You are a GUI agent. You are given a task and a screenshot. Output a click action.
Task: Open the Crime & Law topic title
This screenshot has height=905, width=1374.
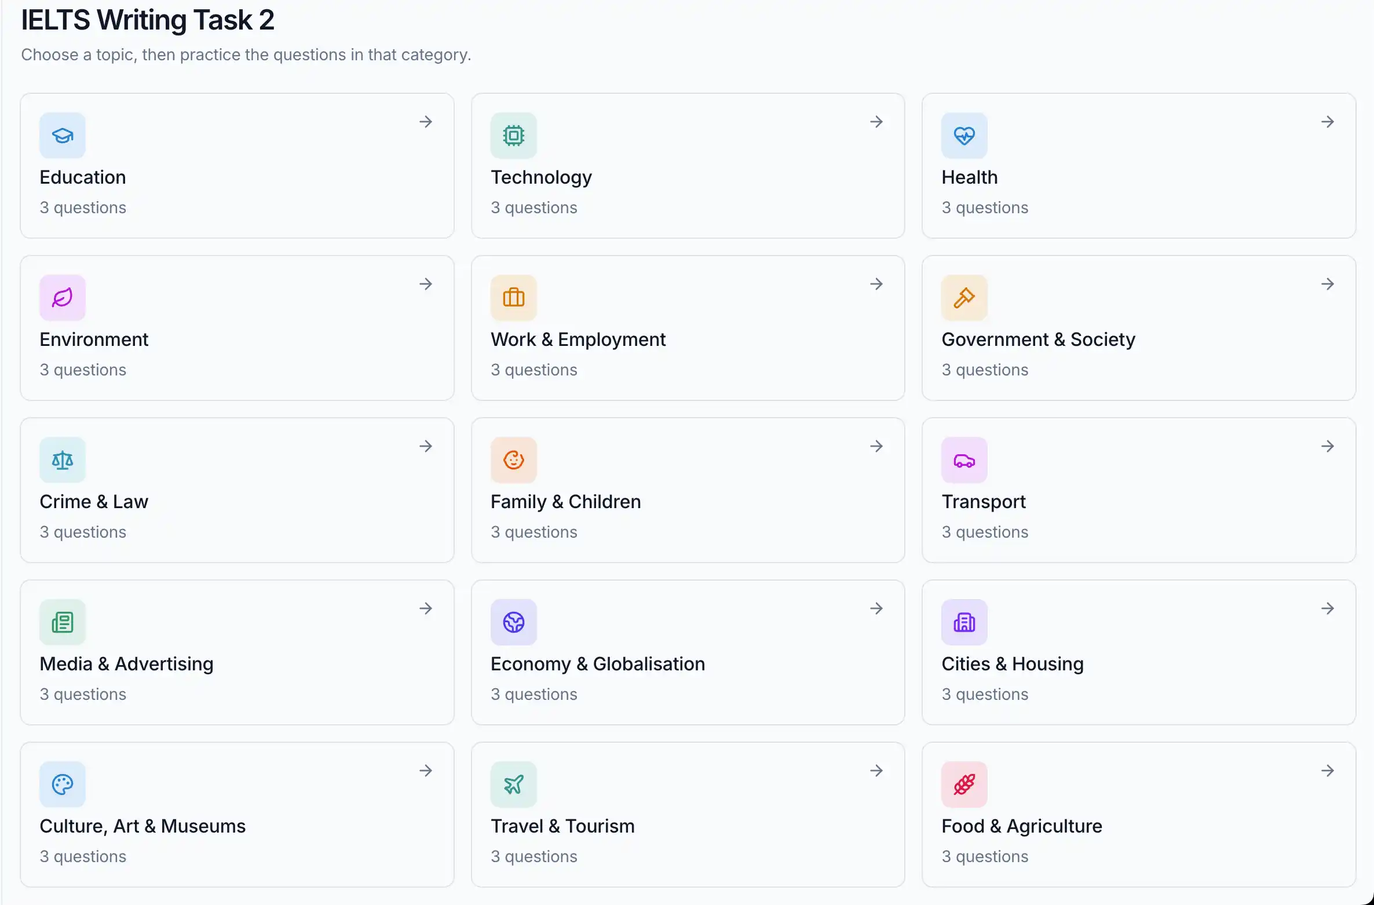click(94, 502)
